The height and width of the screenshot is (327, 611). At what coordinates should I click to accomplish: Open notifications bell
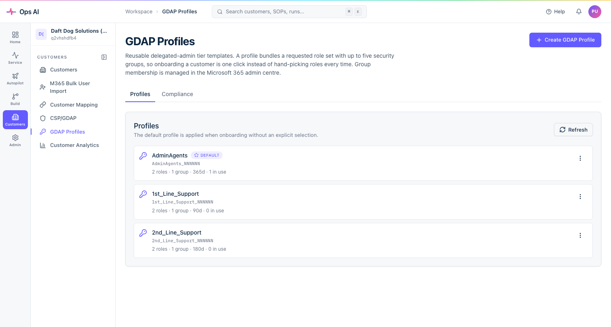point(579,12)
